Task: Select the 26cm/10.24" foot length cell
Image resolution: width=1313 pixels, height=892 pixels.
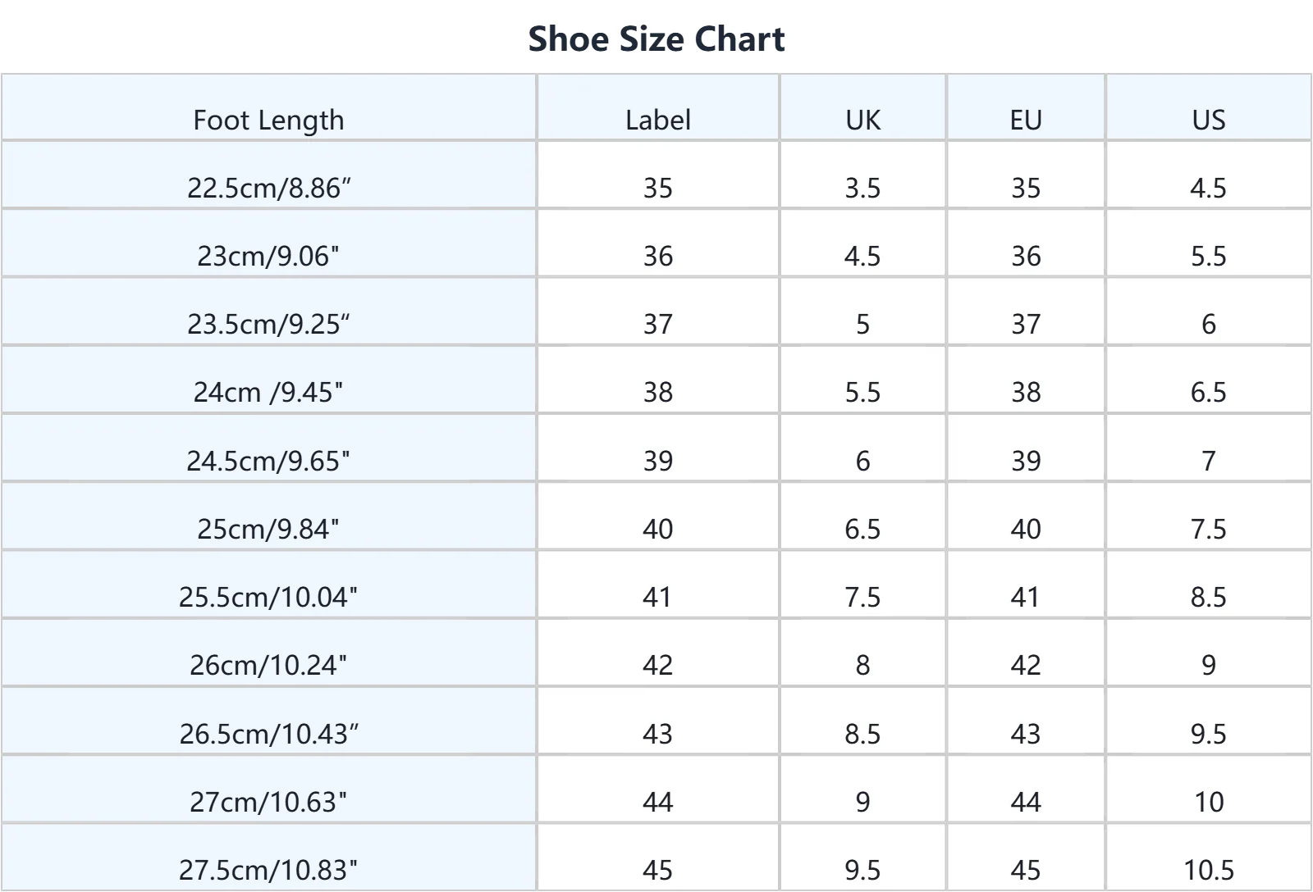Action: pos(268,665)
